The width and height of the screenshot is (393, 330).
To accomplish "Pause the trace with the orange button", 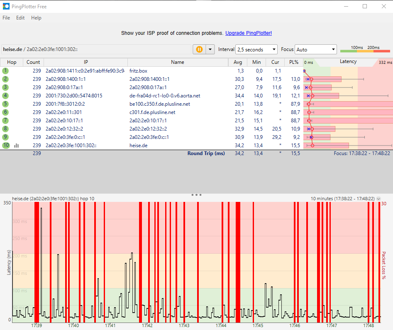I will (x=199, y=49).
